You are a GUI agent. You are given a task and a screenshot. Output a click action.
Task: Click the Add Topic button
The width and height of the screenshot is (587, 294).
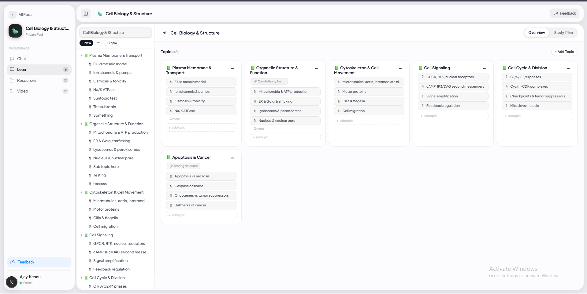coord(564,52)
